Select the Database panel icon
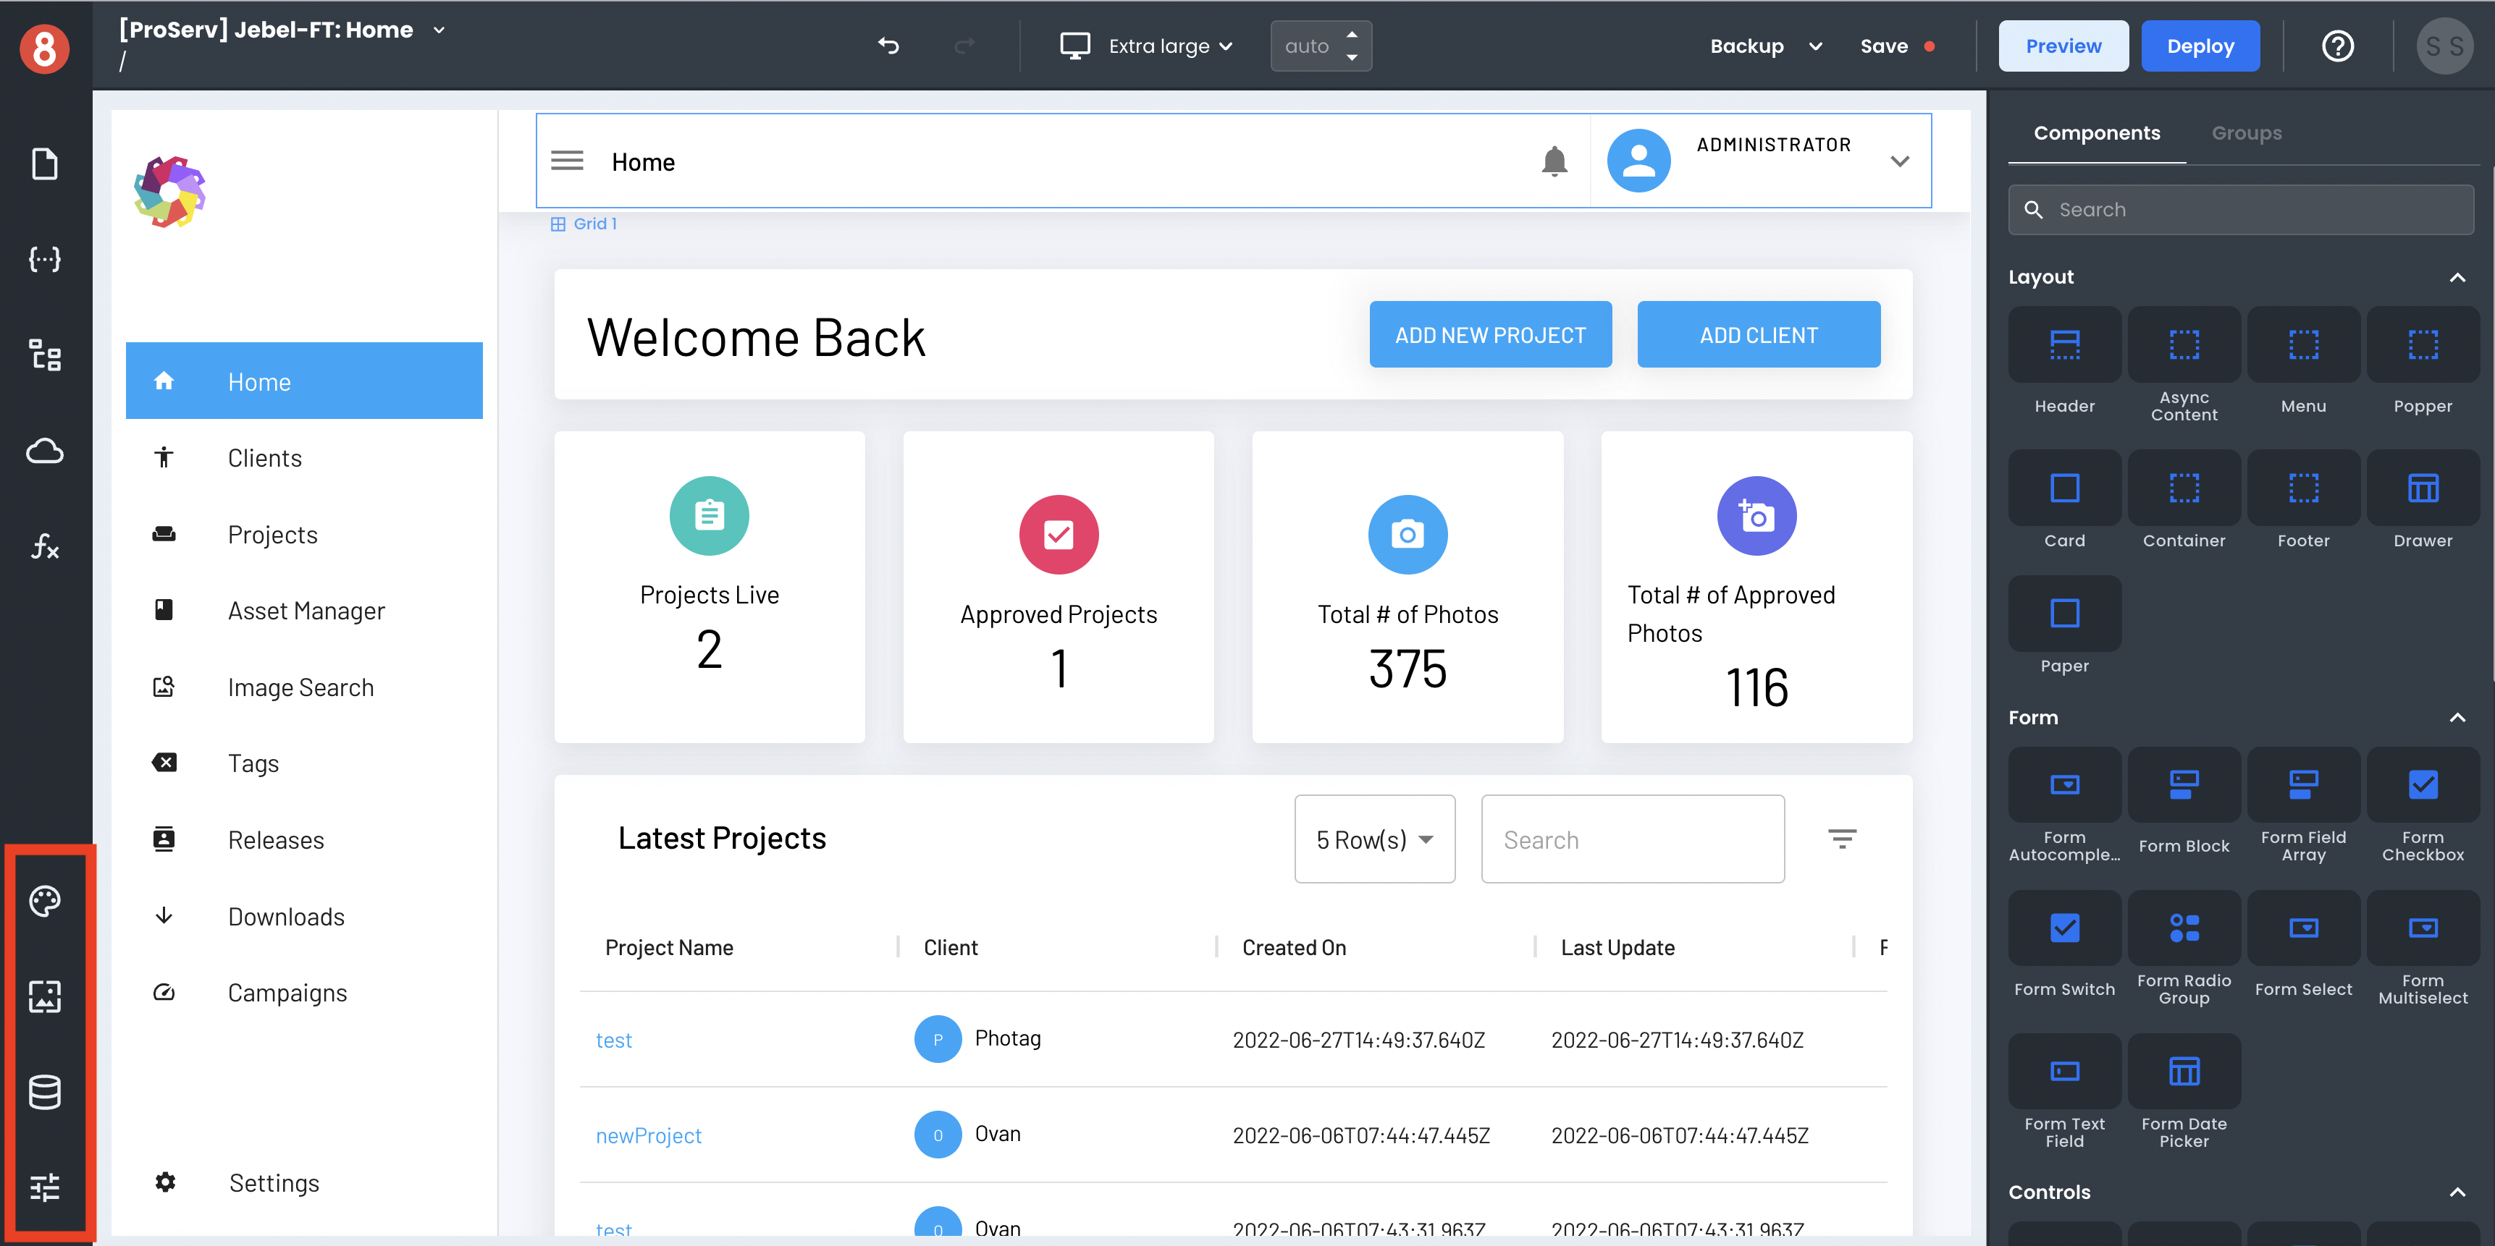This screenshot has height=1246, width=2495. (x=45, y=1092)
